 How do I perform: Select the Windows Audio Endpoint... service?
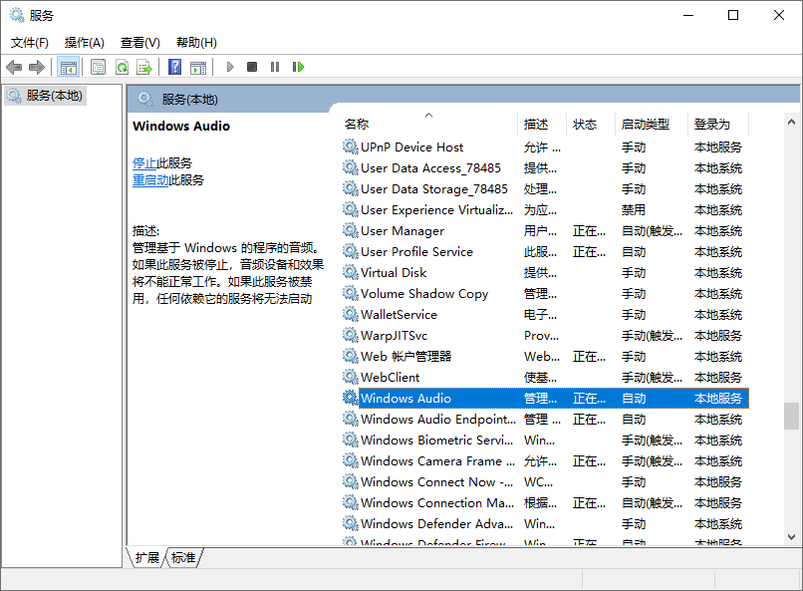pyautogui.click(x=545, y=419)
